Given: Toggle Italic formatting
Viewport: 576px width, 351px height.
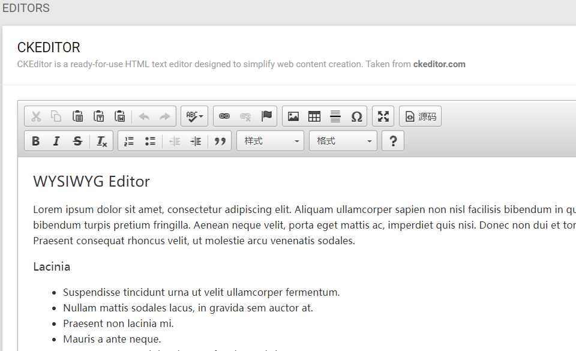Looking at the screenshot, I should click(x=56, y=141).
